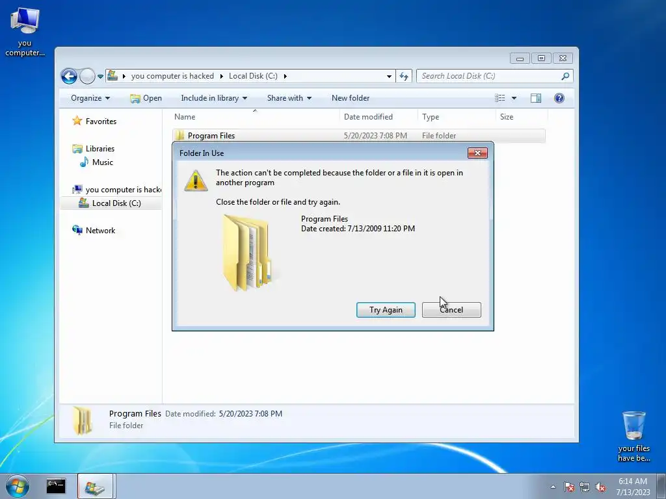
Task: Click the Show desktop strip on taskbar
Action: tap(661, 486)
